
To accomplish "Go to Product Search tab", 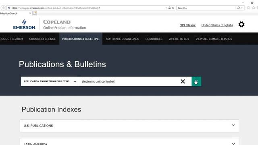I will point(11,39).
